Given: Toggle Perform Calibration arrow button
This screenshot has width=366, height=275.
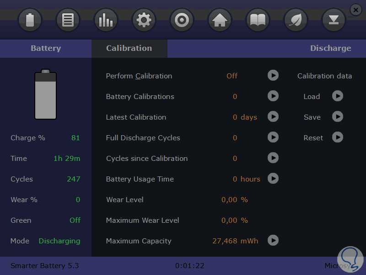Looking at the screenshot, I should (x=273, y=76).
